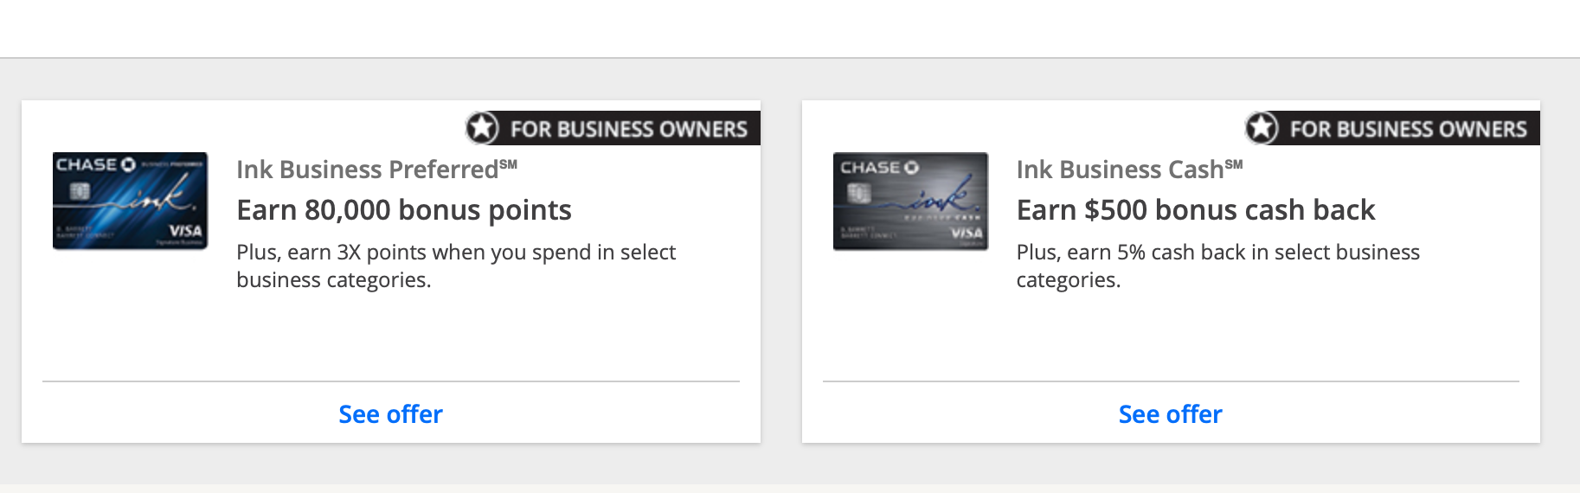Click star icon on Ink Business Preferred banner
1580x493 pixels.
pos(483,128)
